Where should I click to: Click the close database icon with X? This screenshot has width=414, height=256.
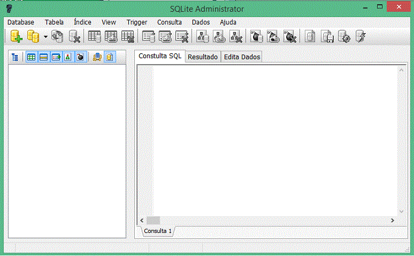pyautogui.click(x=74, y=36)
